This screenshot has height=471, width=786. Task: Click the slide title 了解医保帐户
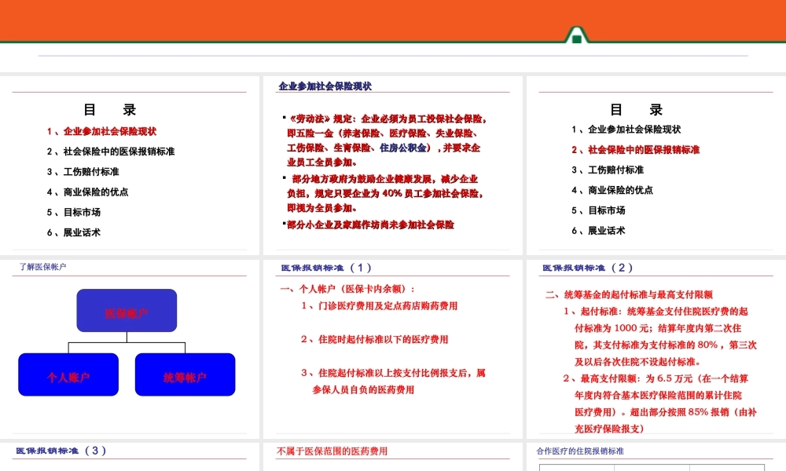pyautogui.click(x=42, y=267)
